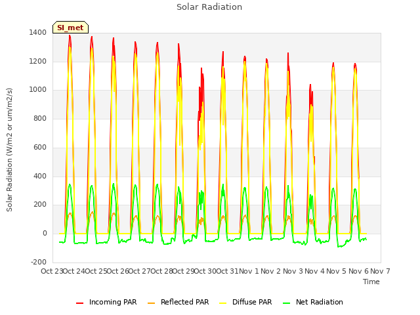Click the Diffuse PAR legend label
The image size is (420, 315).
252,302
